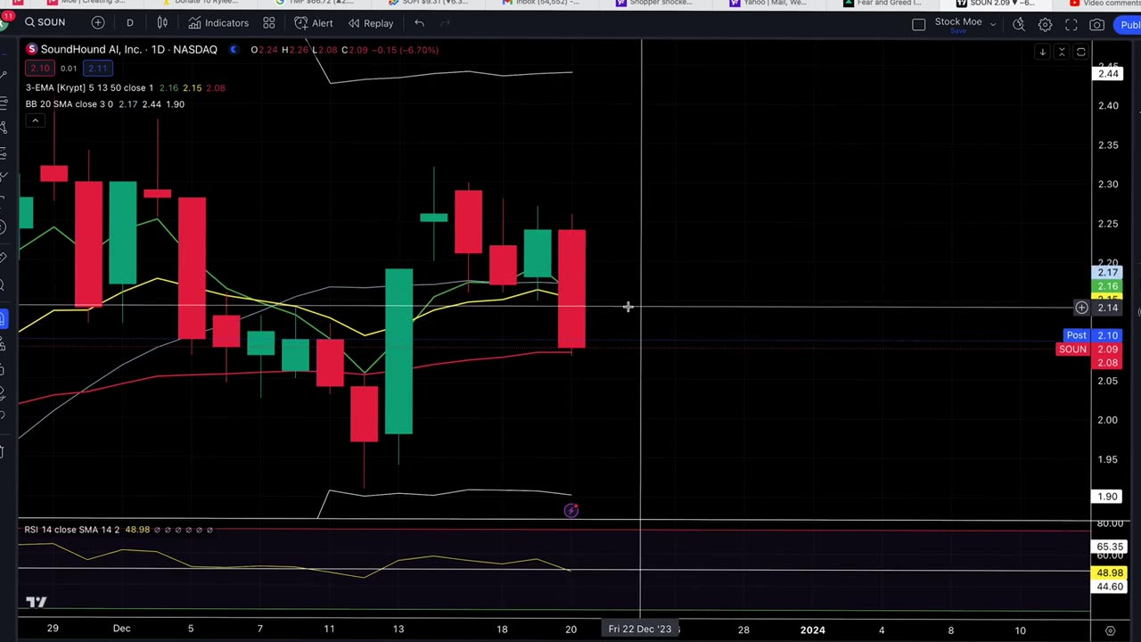Click the Post 2.10 price label
The height and width of the screenshot is (642, 1141).
1091,335
